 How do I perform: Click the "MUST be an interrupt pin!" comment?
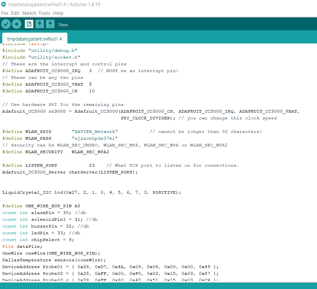(138, 71)
